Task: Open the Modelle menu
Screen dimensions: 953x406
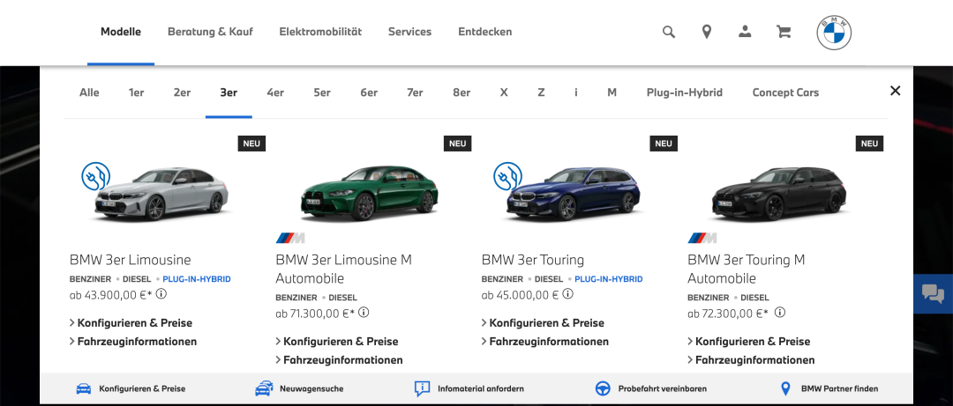Action: (121, 32)
